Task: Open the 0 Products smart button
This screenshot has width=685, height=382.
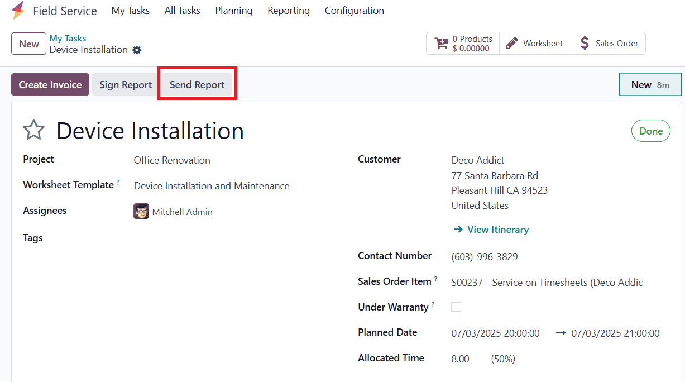Action: (463, 44)
